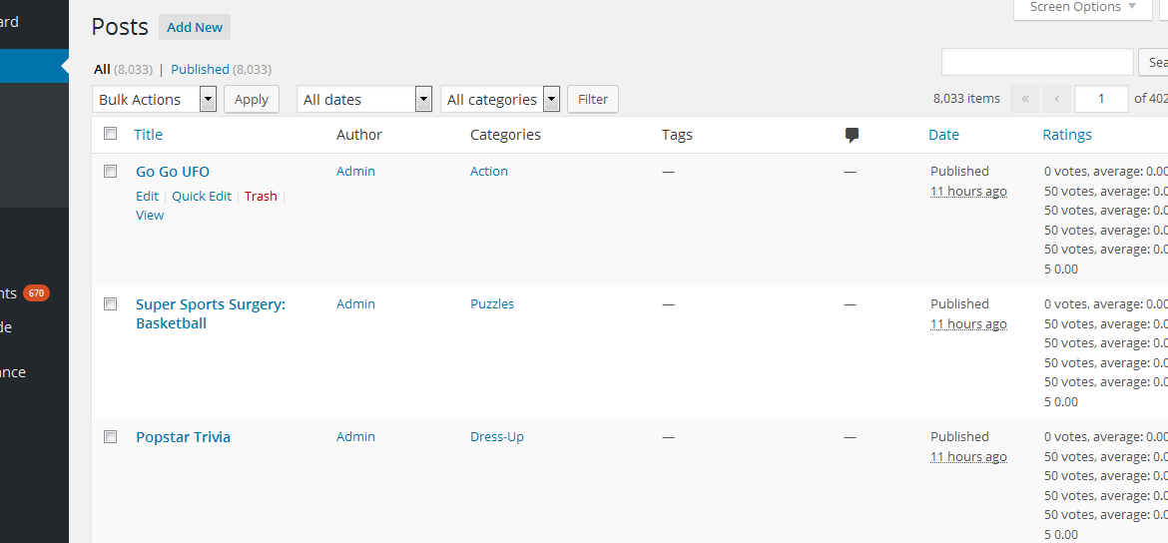The image size is (1168, 543).
Task: Click the previous page arrow button
Action: (x=1056, y=99)
